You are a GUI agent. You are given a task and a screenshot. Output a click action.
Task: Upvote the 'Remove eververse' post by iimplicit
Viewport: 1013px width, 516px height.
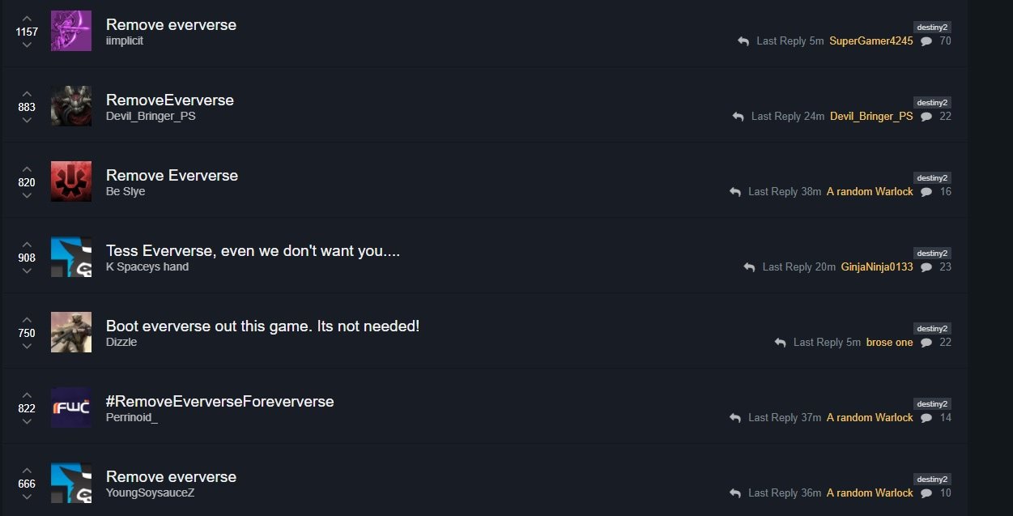click(27, 18)
